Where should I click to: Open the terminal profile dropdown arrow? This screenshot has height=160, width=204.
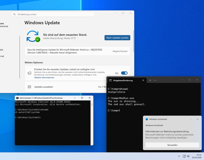(x=155, y=80)
